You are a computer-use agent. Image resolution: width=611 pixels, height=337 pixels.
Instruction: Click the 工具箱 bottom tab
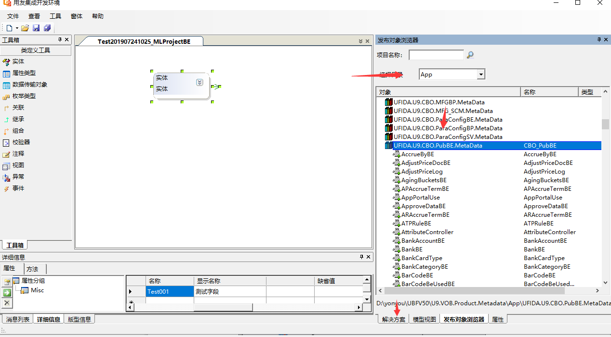pos(15,245)
